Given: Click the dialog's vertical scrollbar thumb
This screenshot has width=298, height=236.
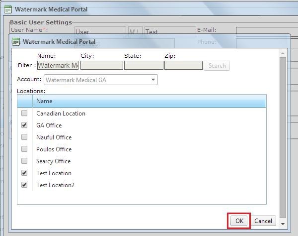Looking at the screenshot, I should tap(283, 137).
